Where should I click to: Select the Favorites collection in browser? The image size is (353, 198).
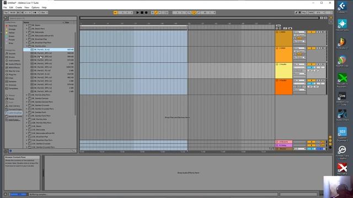click(x=13, y=26)
